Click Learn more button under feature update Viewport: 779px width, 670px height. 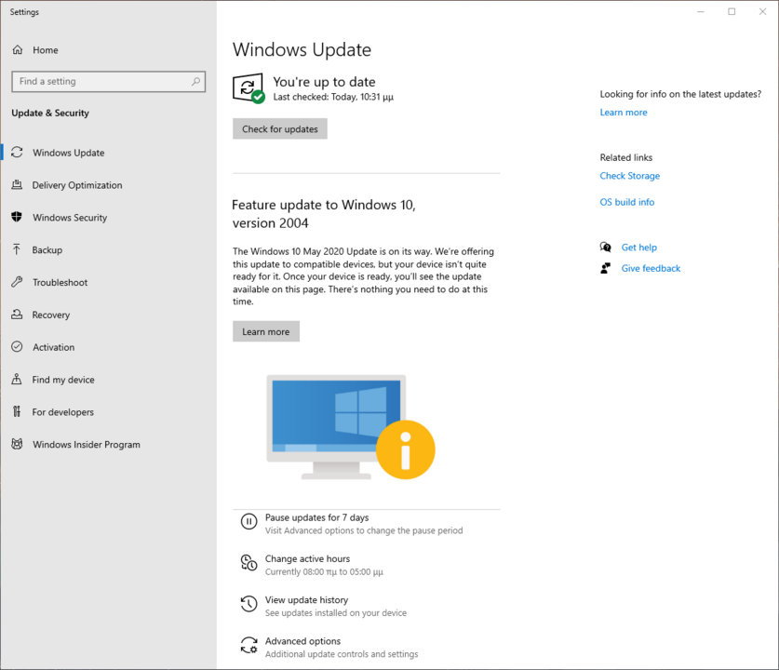(x=266, y=331)
